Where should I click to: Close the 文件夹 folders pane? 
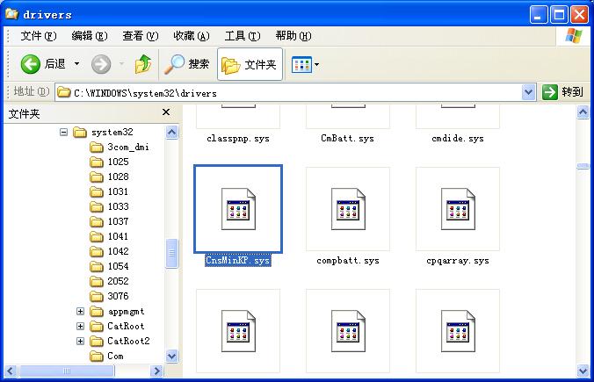[x=166, y=112]
